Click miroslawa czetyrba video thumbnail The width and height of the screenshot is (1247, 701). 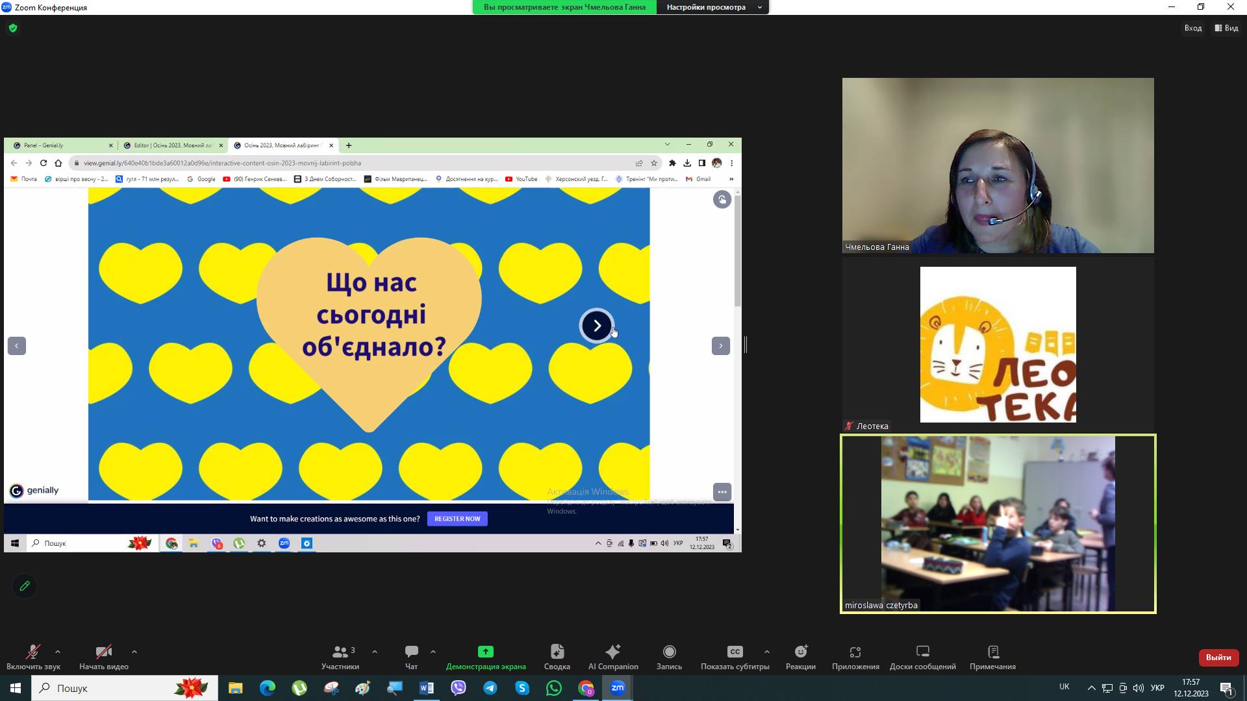tap(998, 523)
